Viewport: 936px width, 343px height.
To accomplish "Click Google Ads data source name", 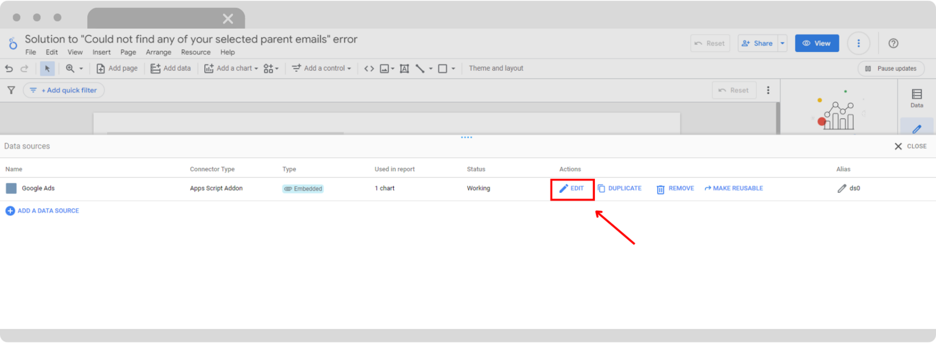I will click(38, 188).
